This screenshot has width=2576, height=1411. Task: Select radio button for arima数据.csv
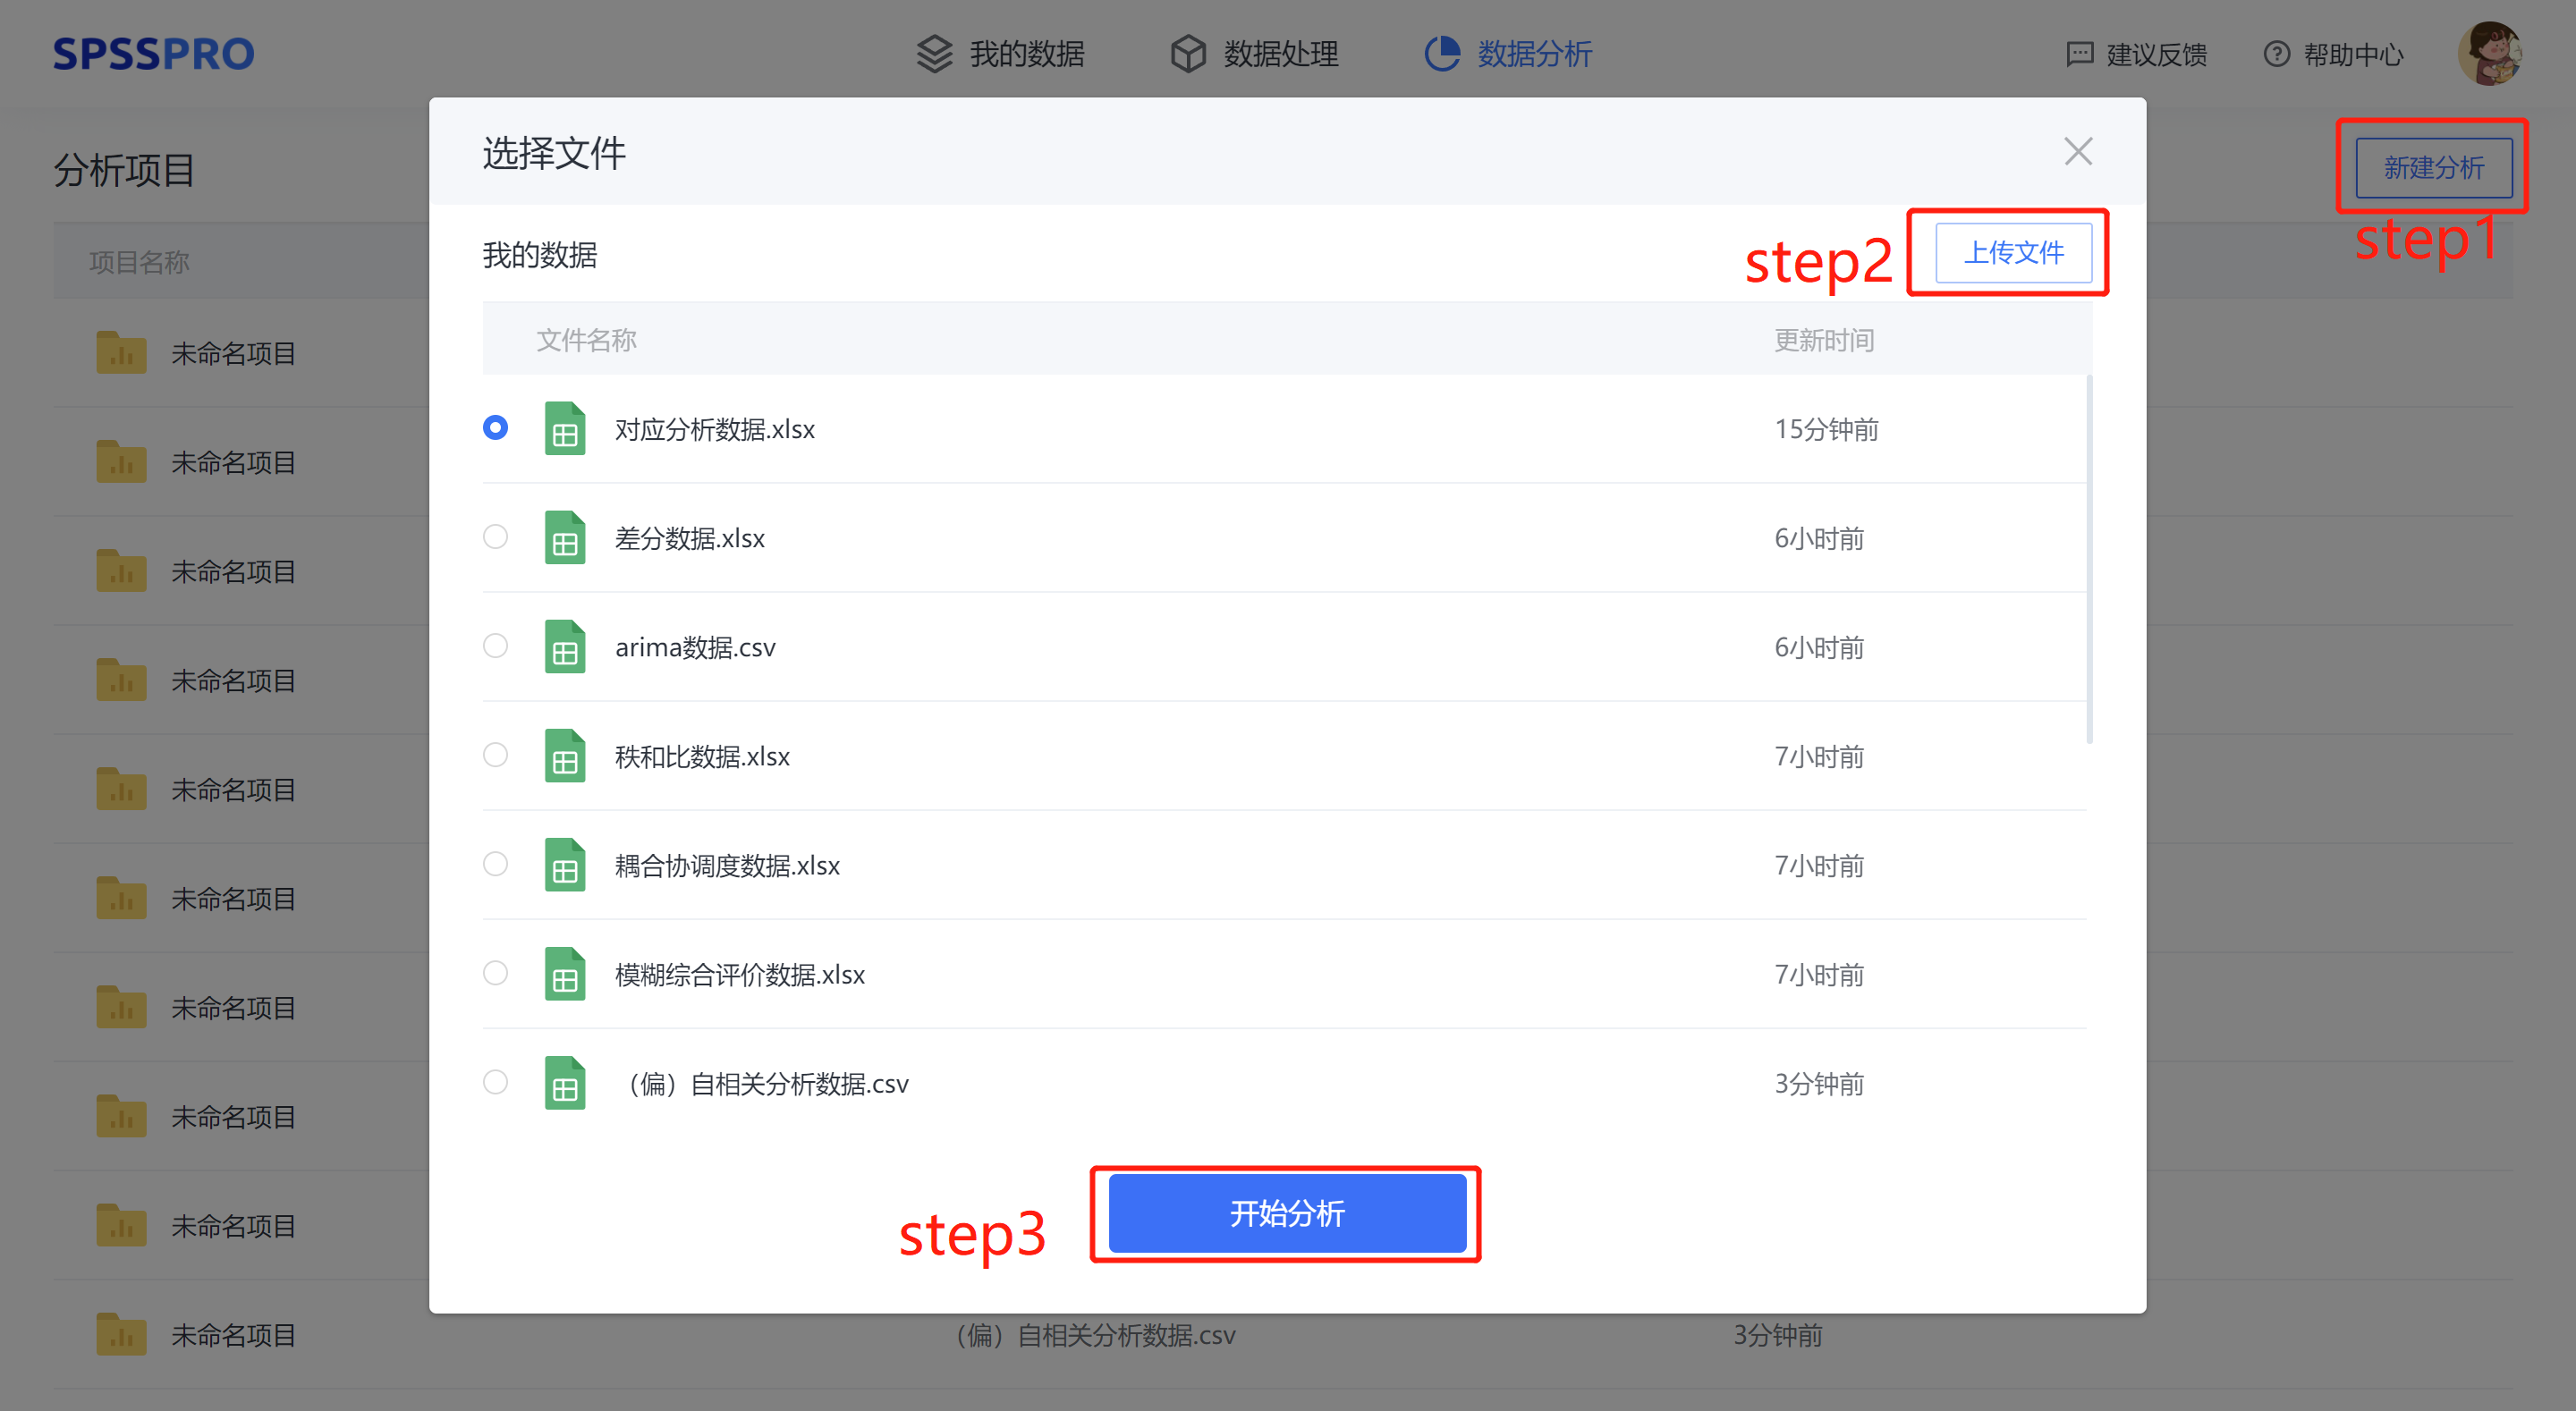coord(495,646)
